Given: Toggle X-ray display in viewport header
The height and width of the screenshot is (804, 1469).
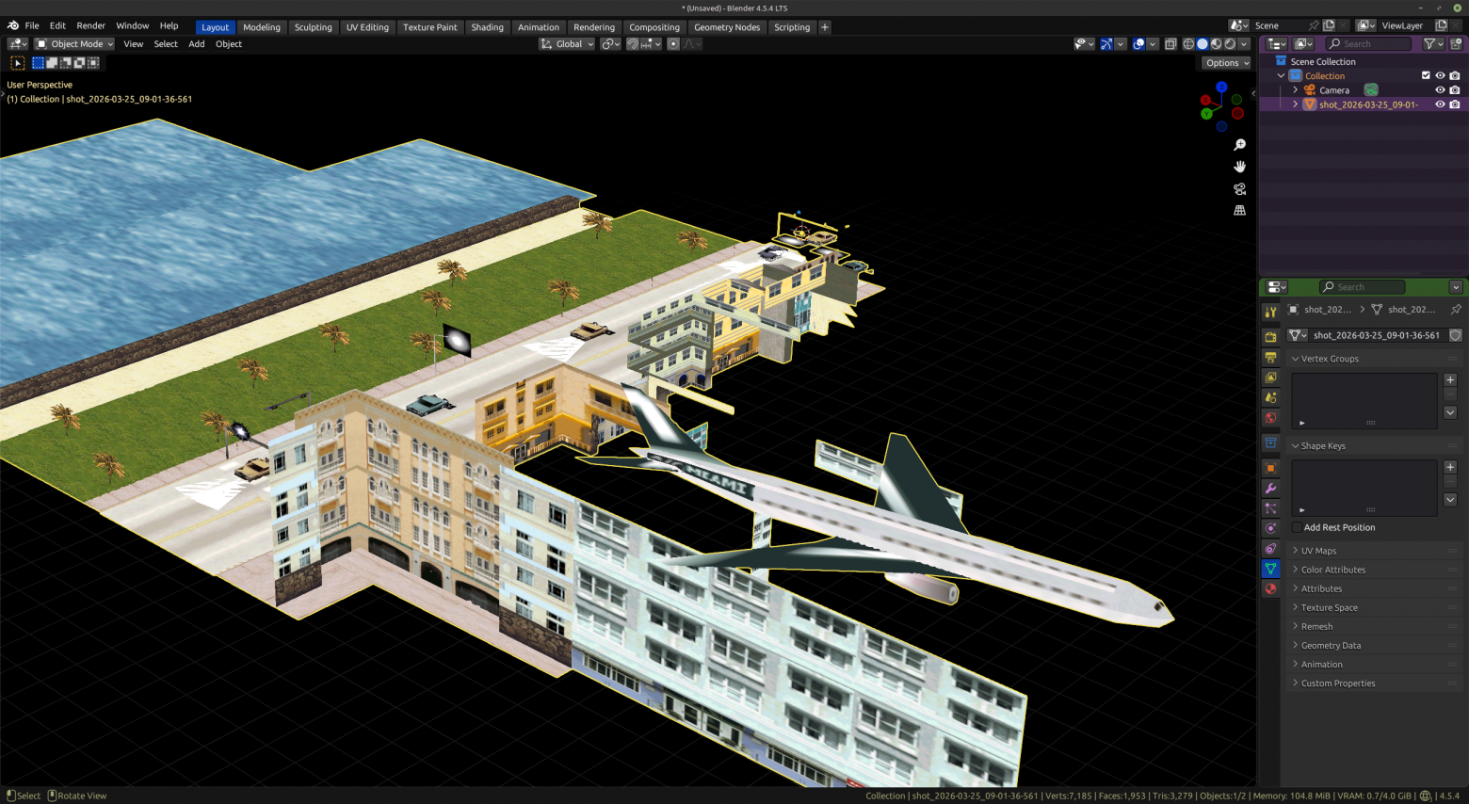Looking at the screenshot, I should (x=1170, y=44).
